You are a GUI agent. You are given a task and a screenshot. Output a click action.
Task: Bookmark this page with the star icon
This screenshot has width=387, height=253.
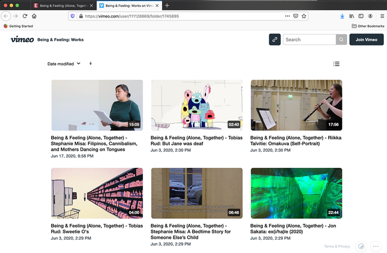click(304, 16)
